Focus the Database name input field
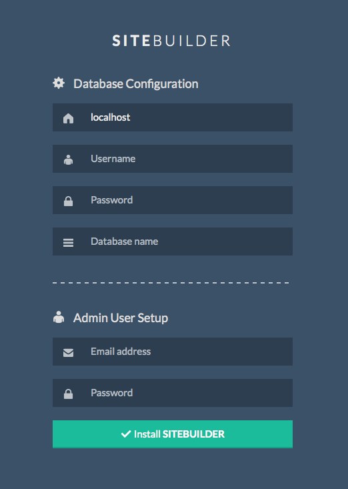The width and height of the screenshot is (348, 489). [x=173, y=241]
